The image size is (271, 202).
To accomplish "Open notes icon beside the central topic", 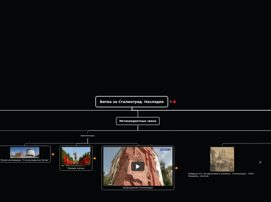I will pos(171,102).
